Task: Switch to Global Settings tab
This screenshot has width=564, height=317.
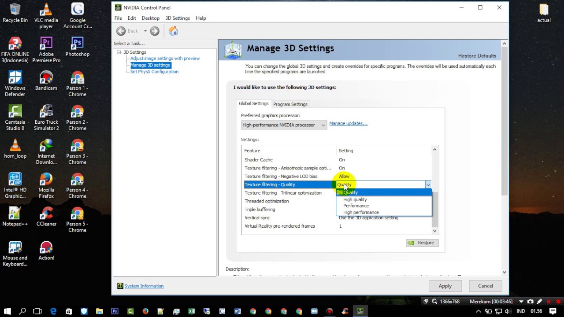Action: tap(254, 103)
